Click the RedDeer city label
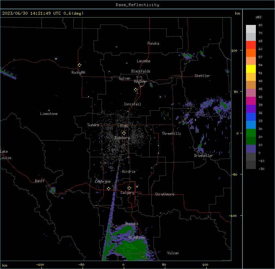Viewport: 275px width, 269px height. pyautogui.click(x=140, y=81)
